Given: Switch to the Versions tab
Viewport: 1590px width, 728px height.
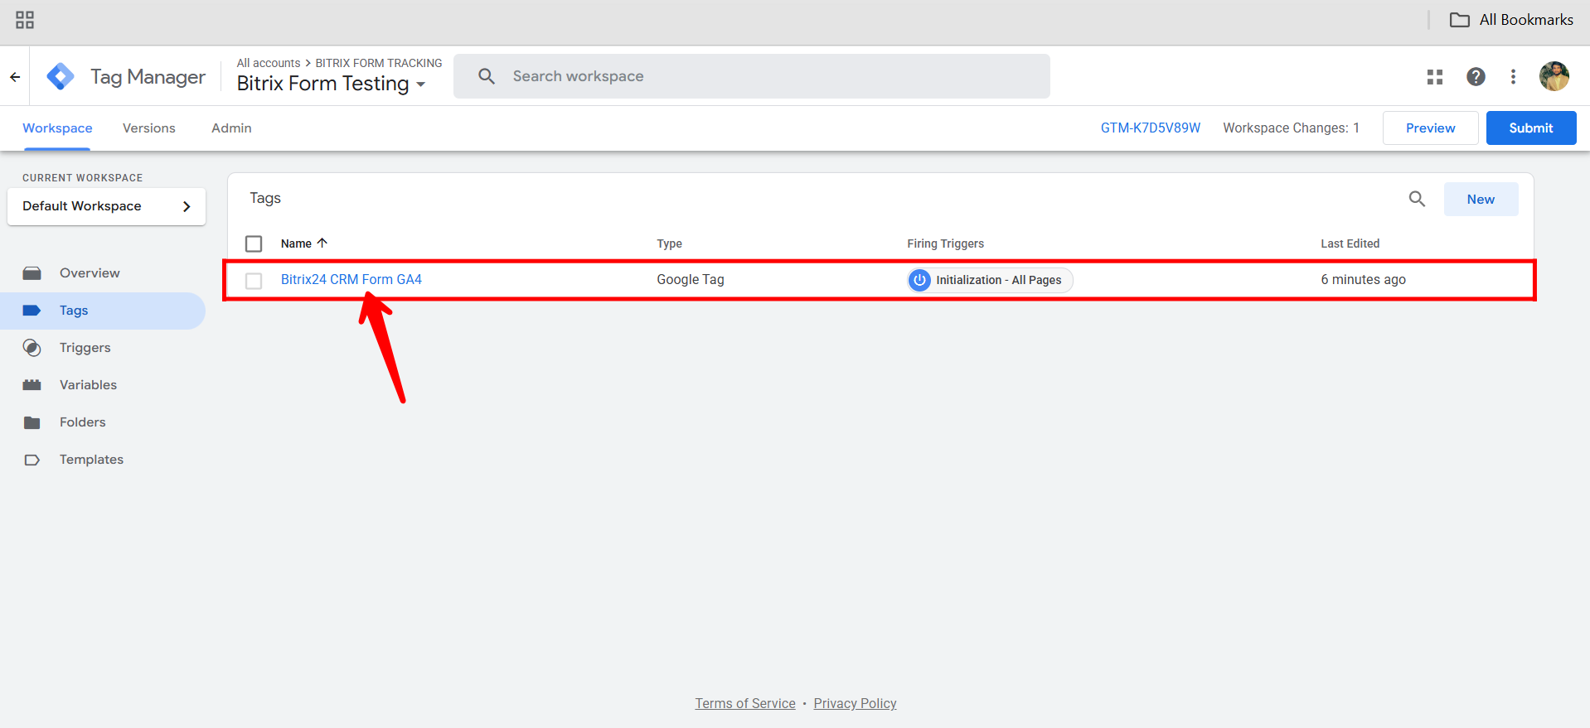Looking at the screenshot, I should [149, 128].
